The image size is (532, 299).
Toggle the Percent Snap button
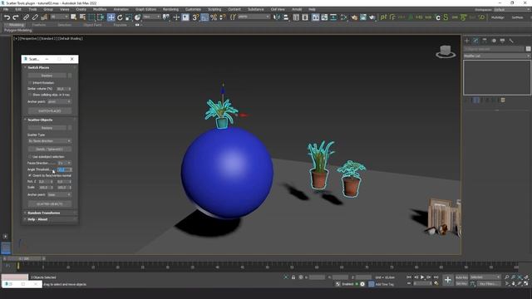coord(214,17)
